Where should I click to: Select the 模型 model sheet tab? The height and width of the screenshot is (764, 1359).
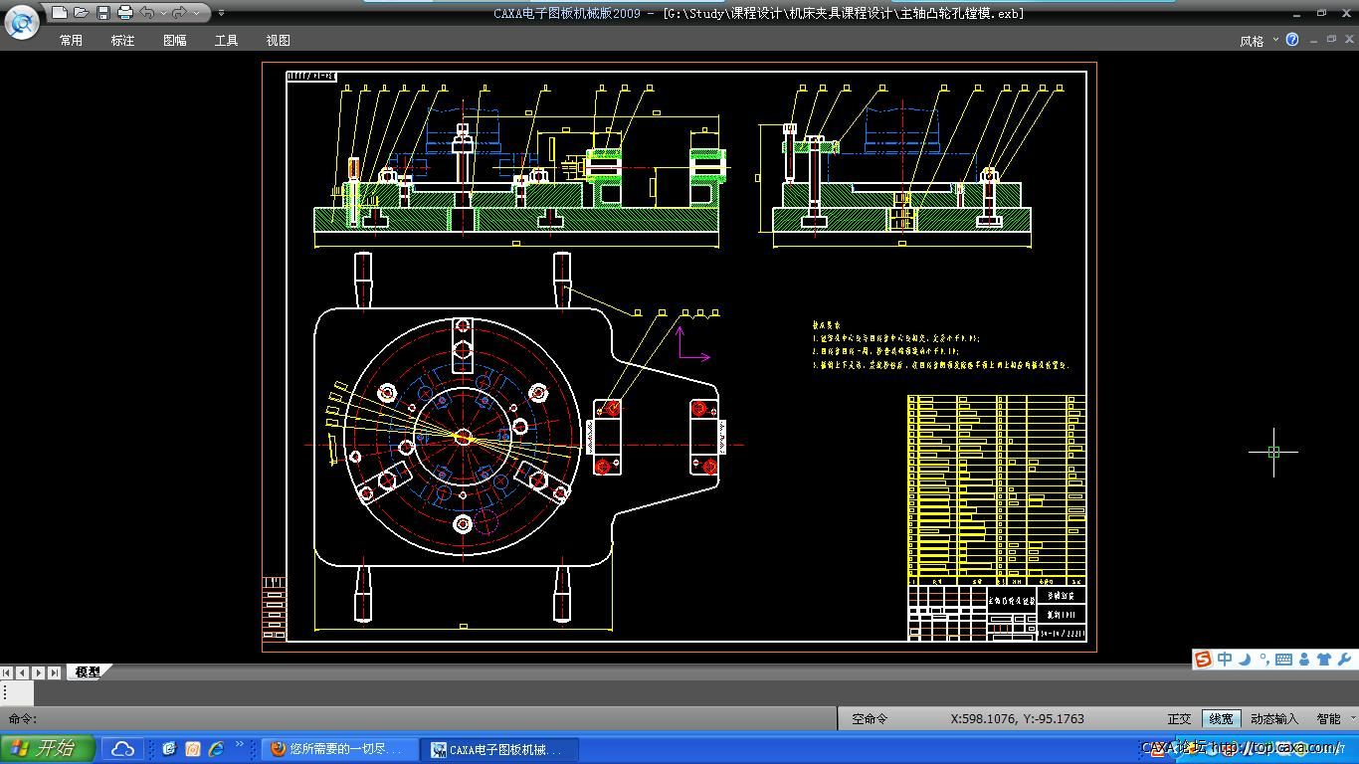coord(88,672)
